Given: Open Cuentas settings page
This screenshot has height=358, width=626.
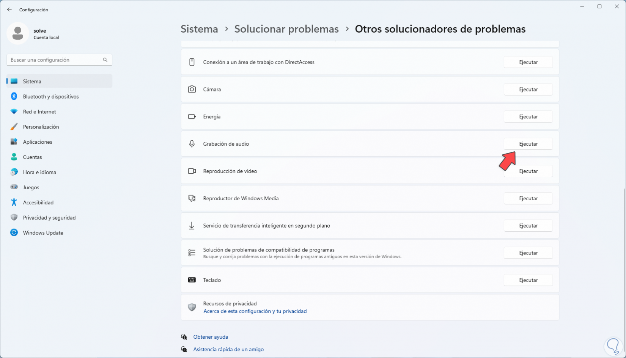Looking at the screenshot, I should (x=32, y=157).
